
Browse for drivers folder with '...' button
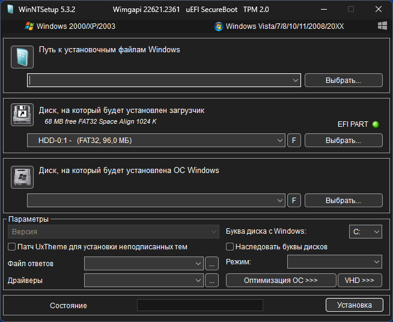click(212, 280)
